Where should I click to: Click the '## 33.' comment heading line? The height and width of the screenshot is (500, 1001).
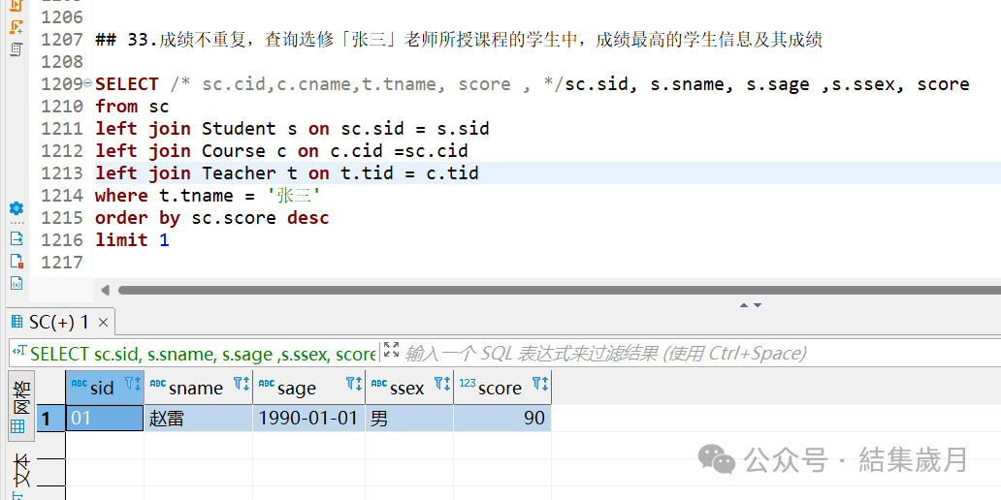pos(459,40)
